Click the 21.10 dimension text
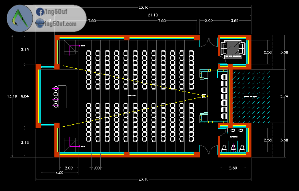The height and width of the screenshot is (191, 299). coord(153,15)
